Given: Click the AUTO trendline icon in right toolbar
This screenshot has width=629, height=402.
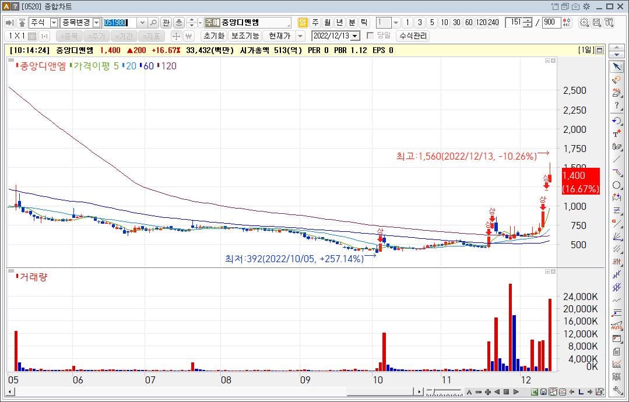Looking at the screenshot, I should point(617,326).
